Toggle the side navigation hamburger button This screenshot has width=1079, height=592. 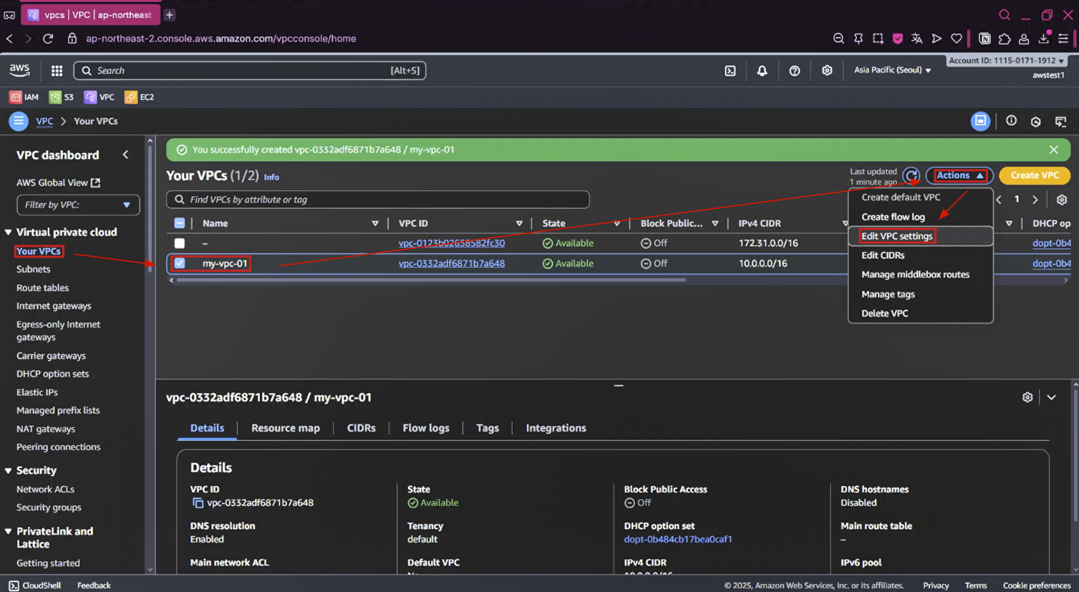click(19, 121)
